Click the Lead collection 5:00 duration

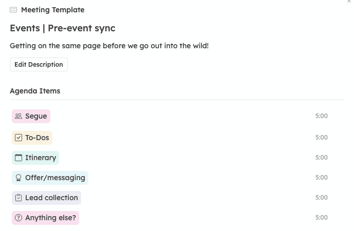321,198
